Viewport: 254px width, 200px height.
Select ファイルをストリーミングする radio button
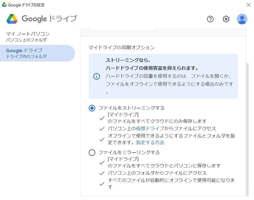point(92,108)
